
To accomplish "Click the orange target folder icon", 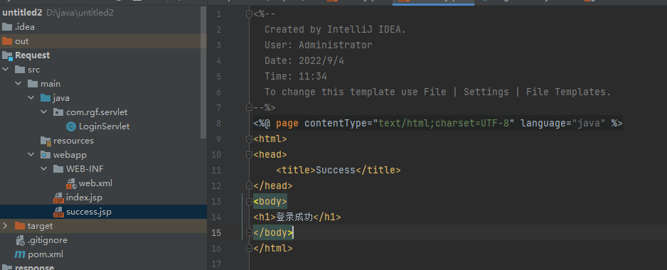I will pos(20,226).
